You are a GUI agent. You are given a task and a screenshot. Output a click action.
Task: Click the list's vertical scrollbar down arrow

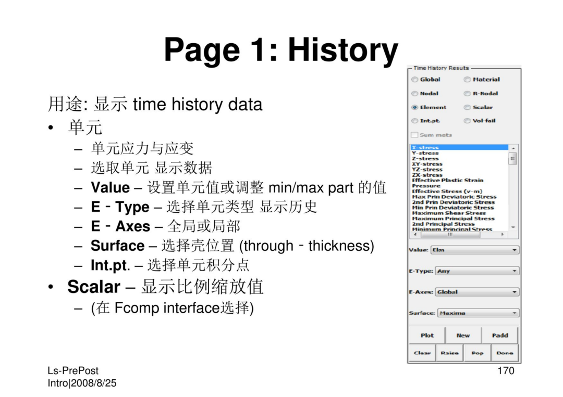513,227
